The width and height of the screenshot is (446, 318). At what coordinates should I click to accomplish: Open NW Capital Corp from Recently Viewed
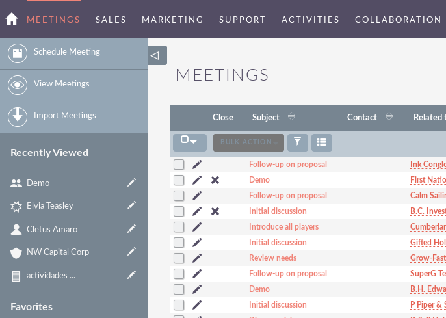(58, 252)
